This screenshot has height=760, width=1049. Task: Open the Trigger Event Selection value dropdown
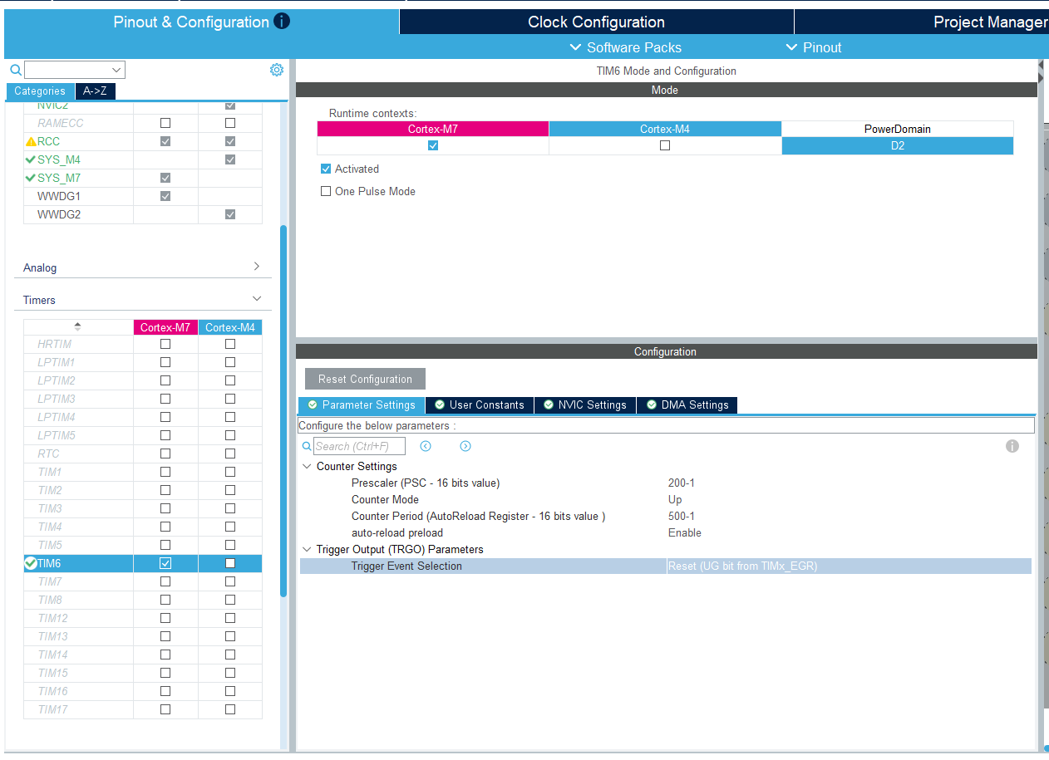(849, 566)
